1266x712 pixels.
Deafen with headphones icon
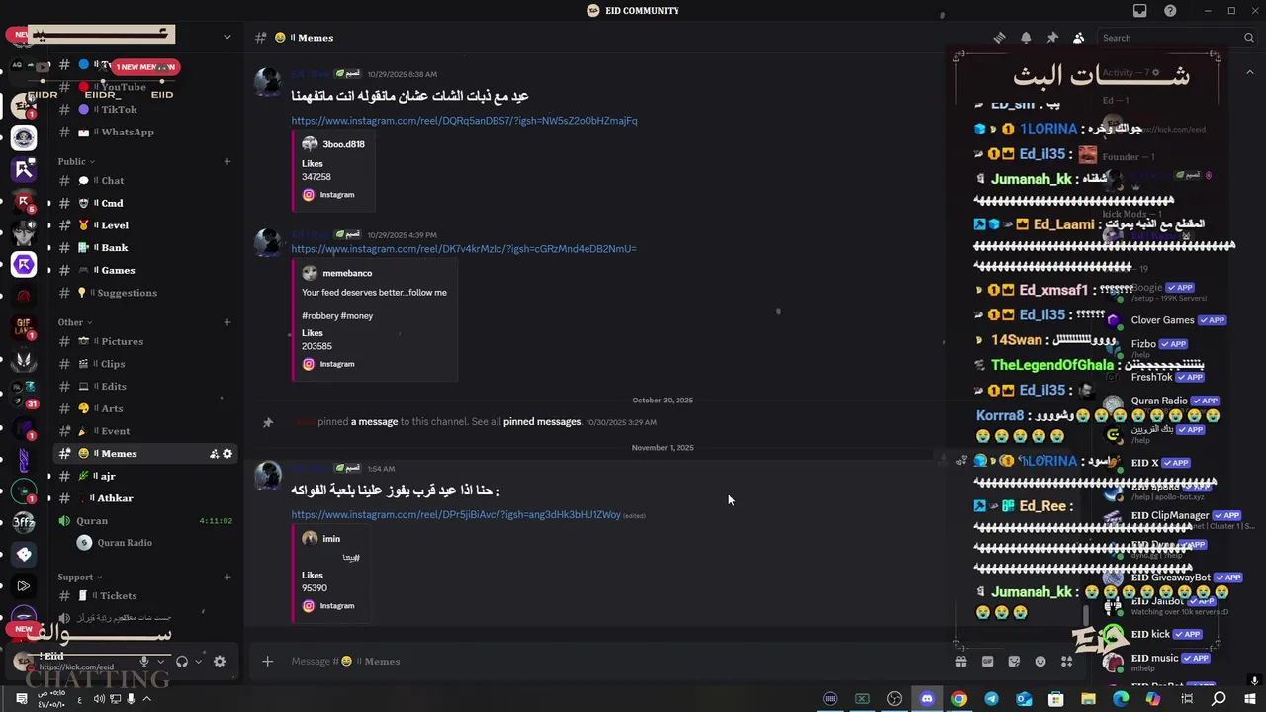coord(182,662)
